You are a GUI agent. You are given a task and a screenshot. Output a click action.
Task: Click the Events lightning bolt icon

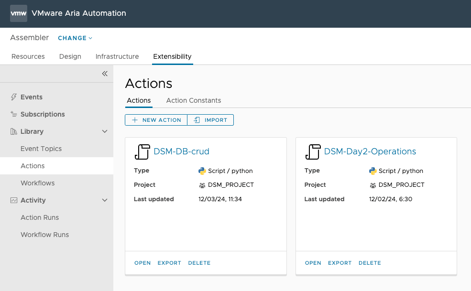(x=13, y=97)
